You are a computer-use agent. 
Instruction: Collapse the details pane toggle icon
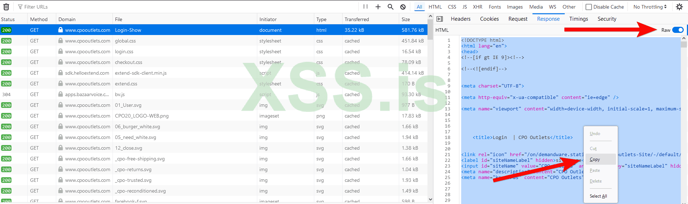(440, 19)
